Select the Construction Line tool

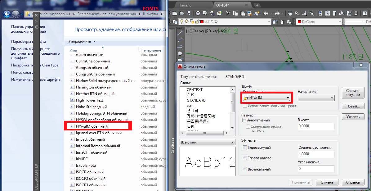click(180, 39)
